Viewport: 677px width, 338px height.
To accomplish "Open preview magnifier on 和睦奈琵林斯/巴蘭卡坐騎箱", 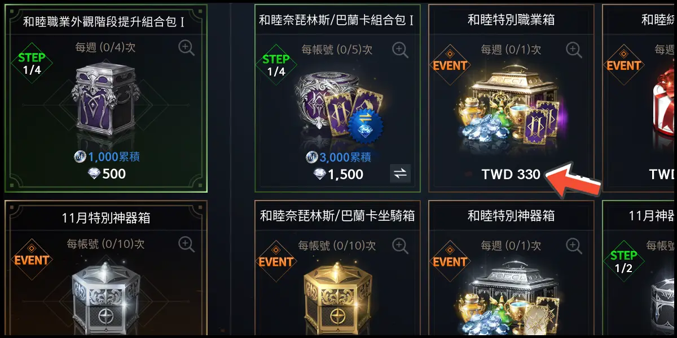I will [x=400, y=246].
